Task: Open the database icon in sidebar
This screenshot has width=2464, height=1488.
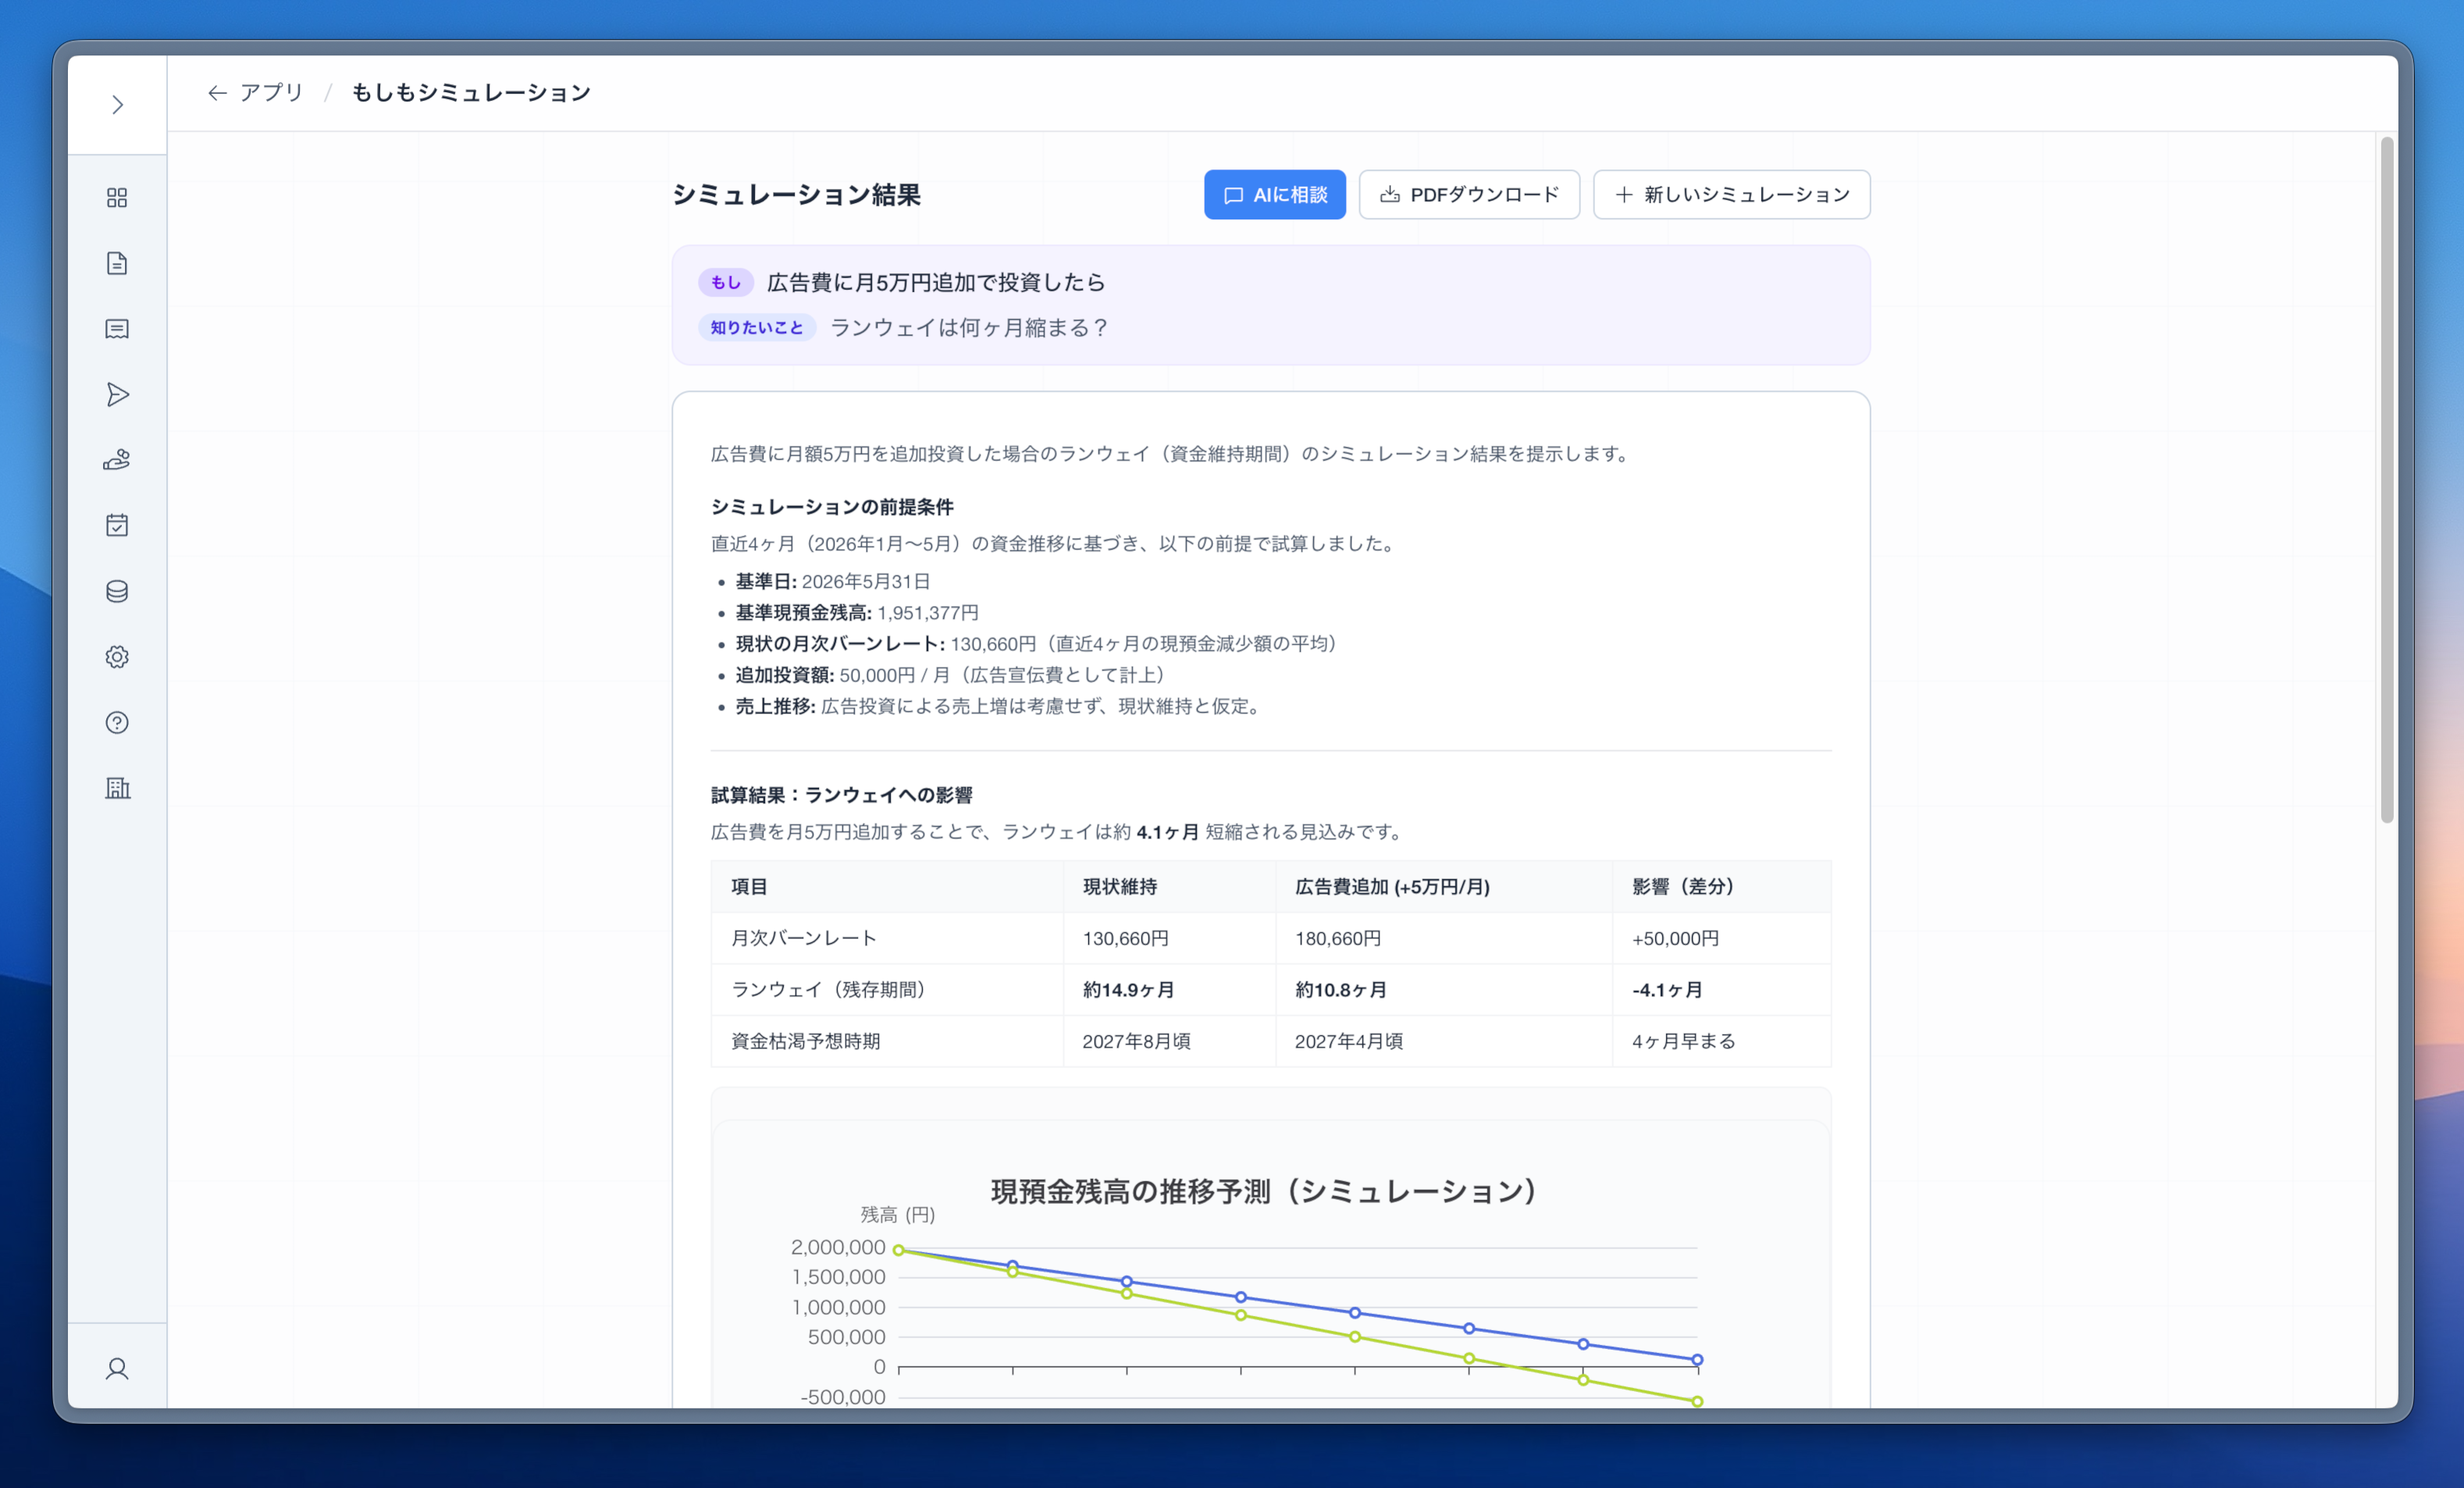Action: [117, 592]
